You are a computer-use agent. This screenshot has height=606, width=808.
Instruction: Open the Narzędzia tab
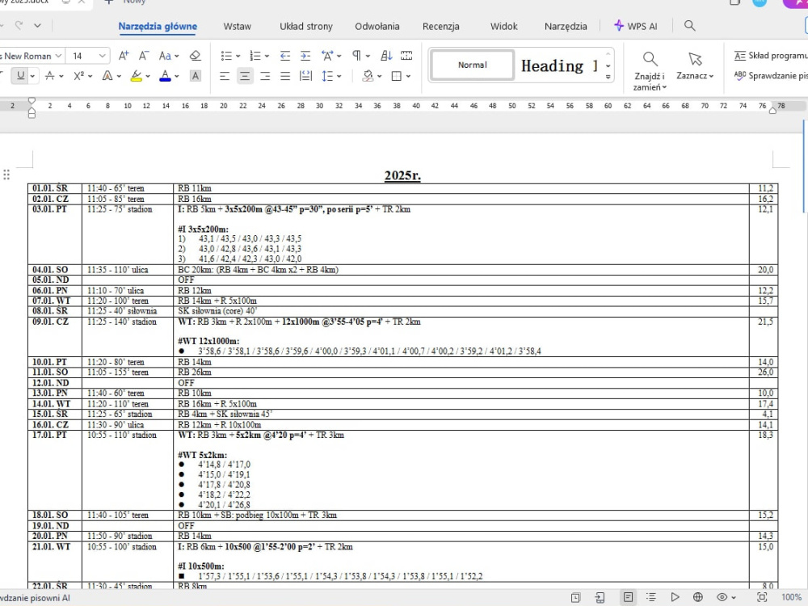566,27
